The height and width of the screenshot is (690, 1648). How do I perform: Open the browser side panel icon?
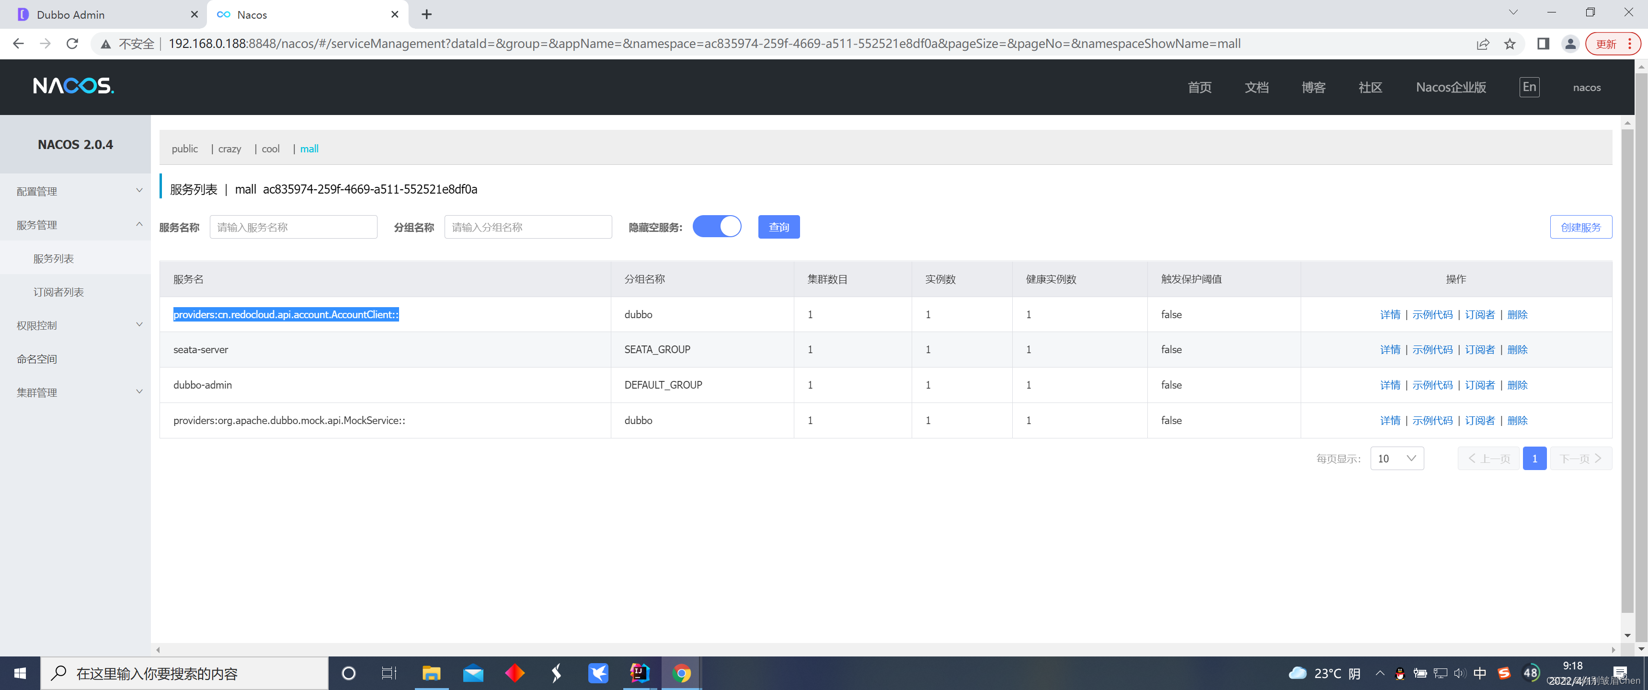tap(1543, 44)
